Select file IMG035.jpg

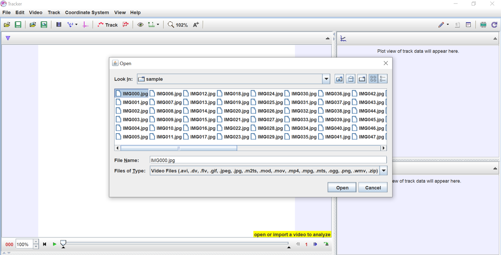pyautogui.click(x=300, y=137)
